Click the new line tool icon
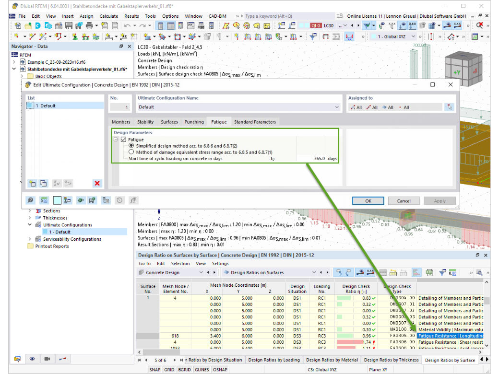 pos(32,37)
